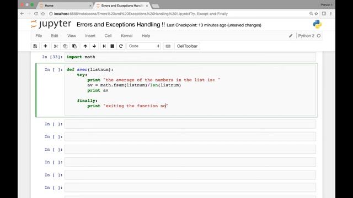This screenshot has height=198, width=353.
Task: Open the Insert menu
Action: click(90, 36)
